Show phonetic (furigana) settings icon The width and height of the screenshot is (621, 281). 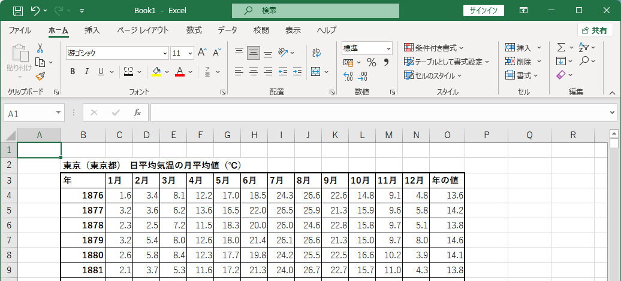coord(207,72)
